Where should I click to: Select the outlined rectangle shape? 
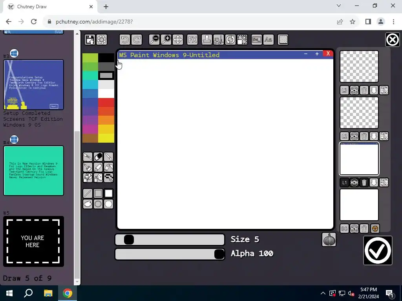pos(98,194)
